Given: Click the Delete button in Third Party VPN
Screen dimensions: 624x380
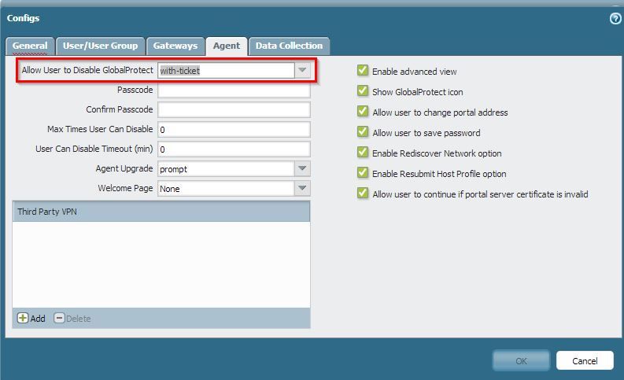Looking at the screenshot, I should (72, 319).
